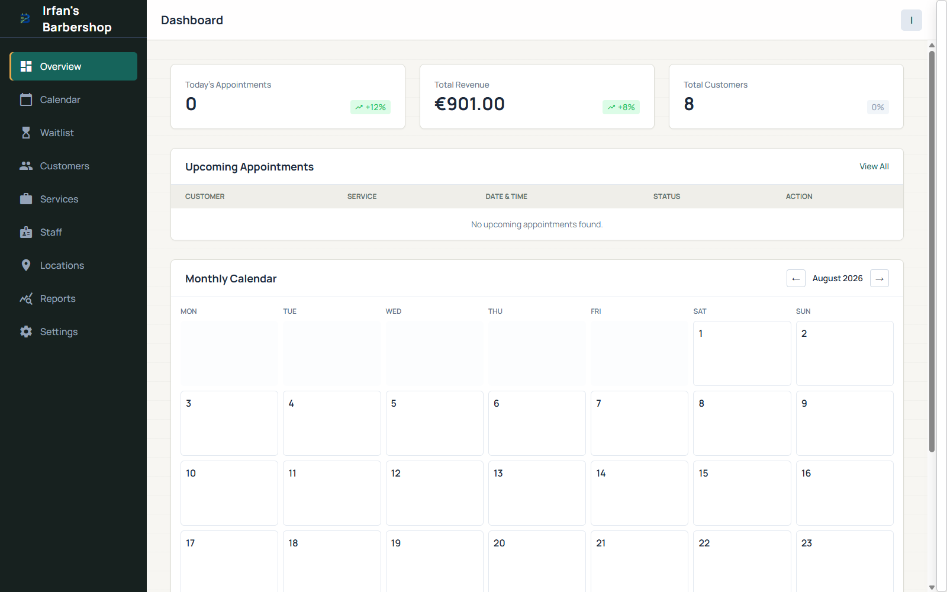
Task: Click the CUSTOMER column header
Action: [205, 197]
